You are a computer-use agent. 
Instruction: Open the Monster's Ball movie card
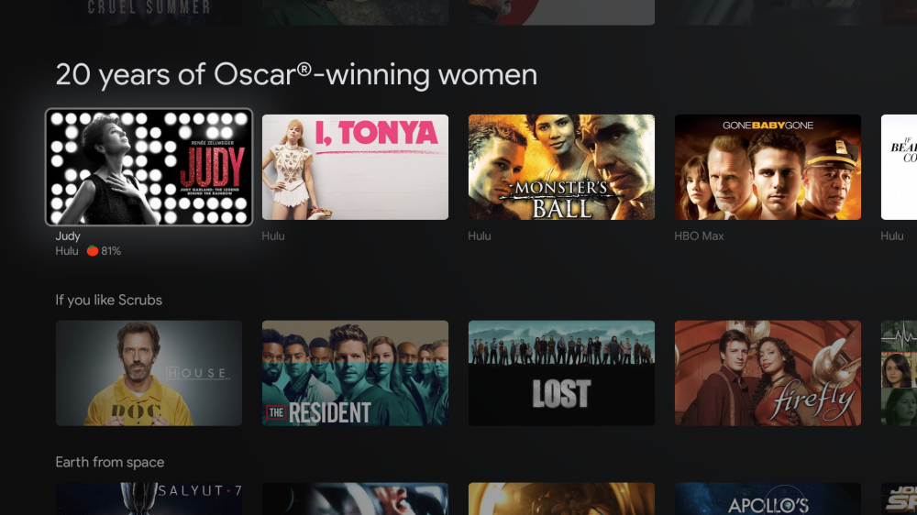561,167
